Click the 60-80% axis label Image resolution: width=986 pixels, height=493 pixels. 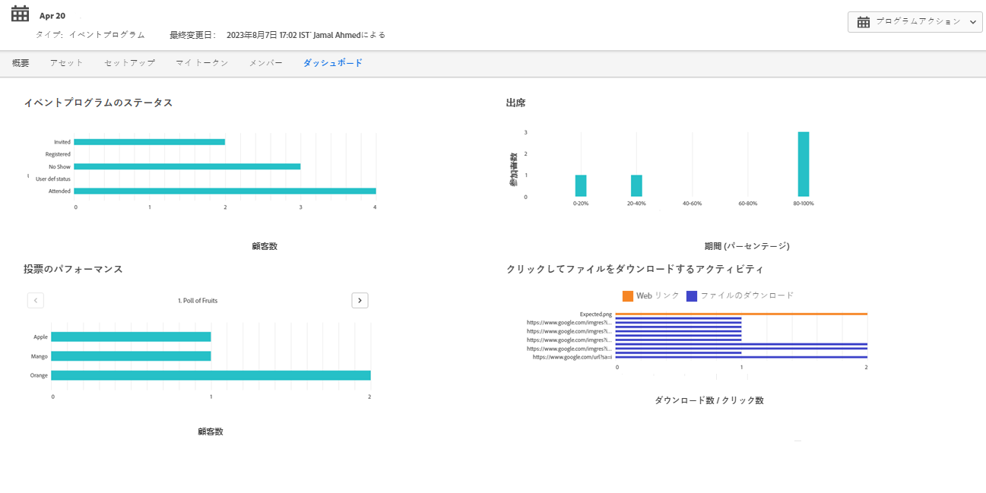click(748, 204)
